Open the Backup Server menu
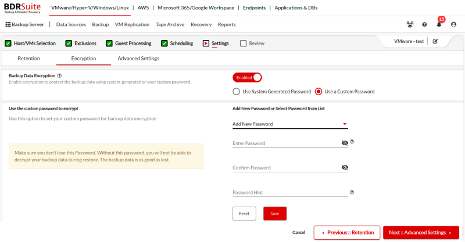 point(24,24)
